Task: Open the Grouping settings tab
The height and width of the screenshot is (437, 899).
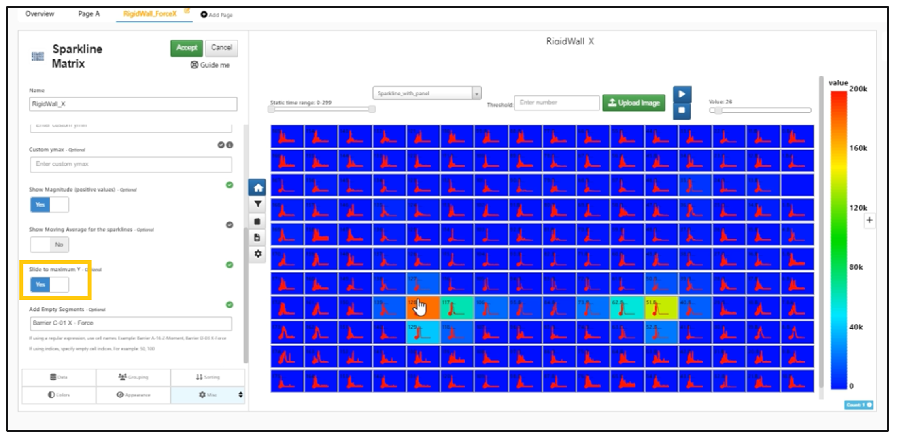Action: click(x=133, y=377)
